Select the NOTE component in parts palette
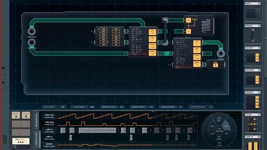The width and height of the screenshot is (267, 150). point(253,12)
